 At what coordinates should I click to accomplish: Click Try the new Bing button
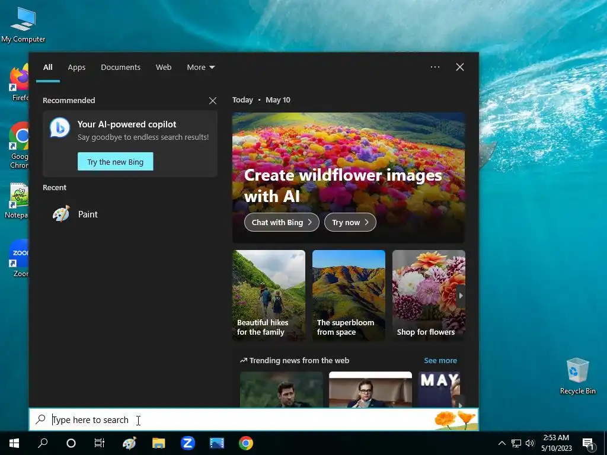[116, 162]
